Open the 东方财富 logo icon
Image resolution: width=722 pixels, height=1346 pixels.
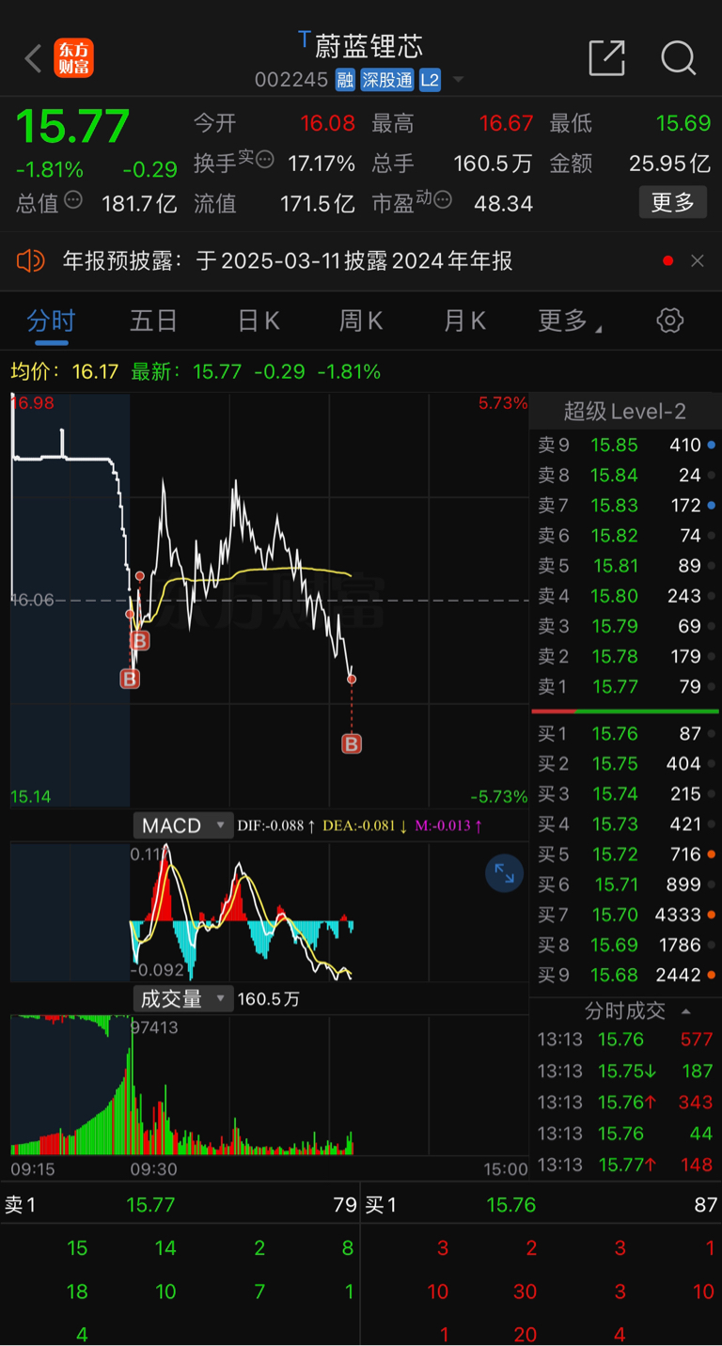click(x=74, y=58)
